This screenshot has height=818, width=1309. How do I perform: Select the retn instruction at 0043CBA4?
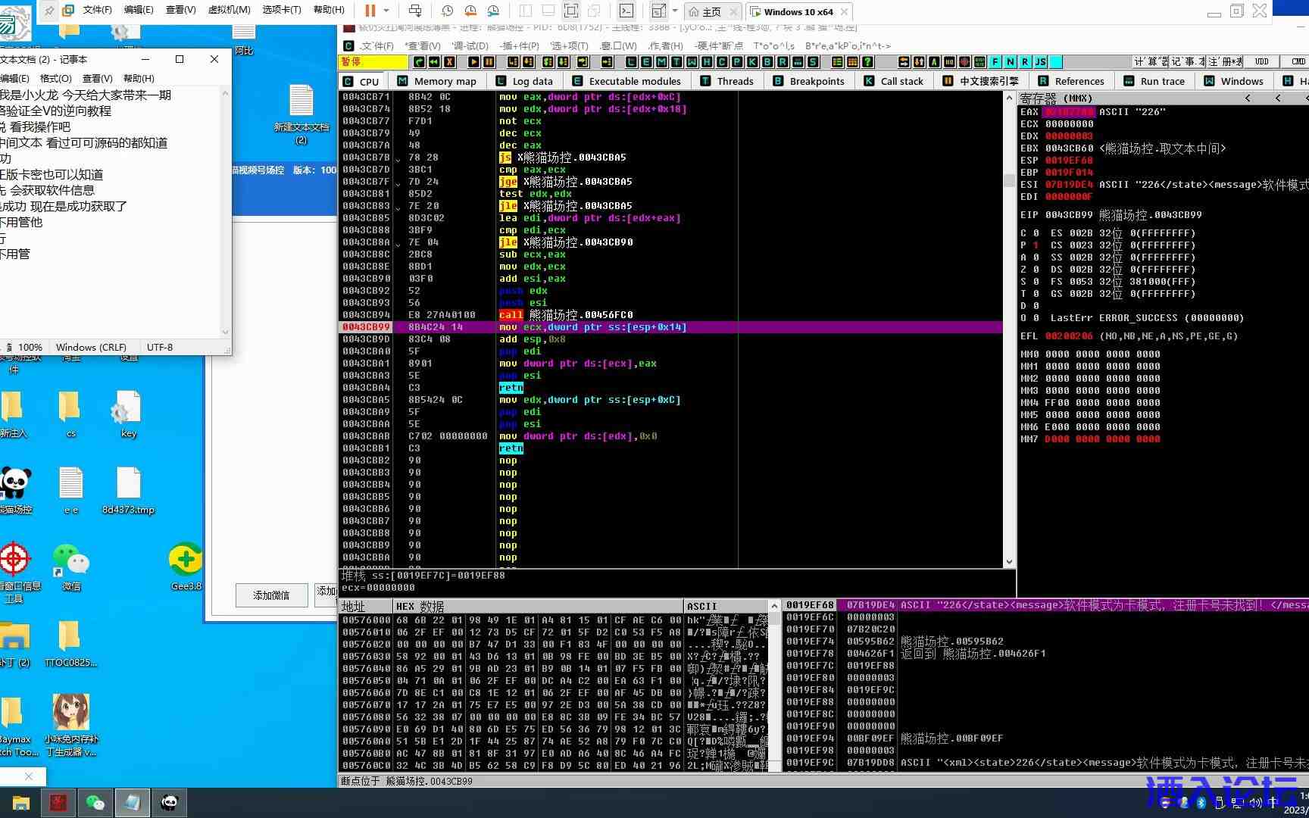click(x=511, y=388)
